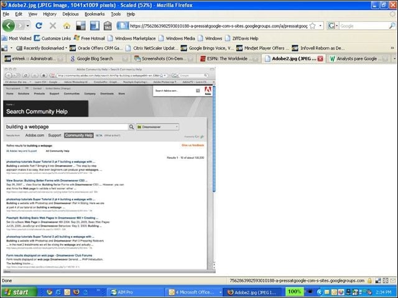Open Citrix NetScaler Update bookmark
This screenshot has width=398, height=298.
point(152,48)
